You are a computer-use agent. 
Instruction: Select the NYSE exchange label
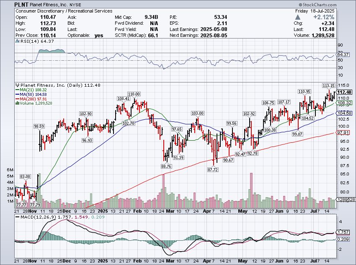pos(75,5)
